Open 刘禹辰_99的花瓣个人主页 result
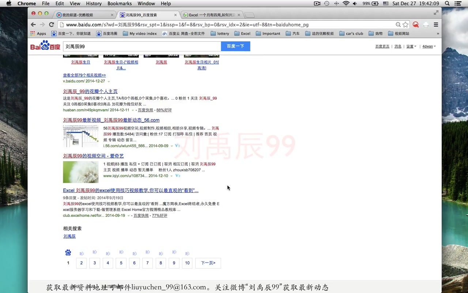Viewport: 468px width, 293px height. click(x=90, y=92)
